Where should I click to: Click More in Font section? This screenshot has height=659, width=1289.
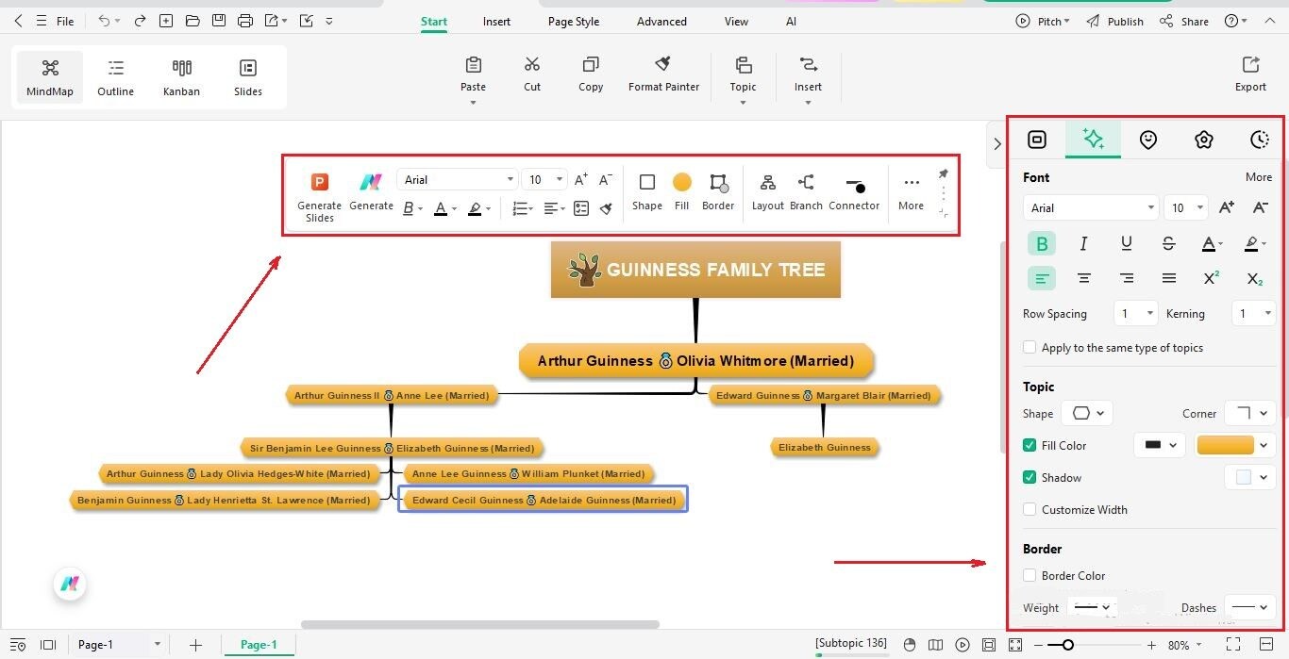[x=1259, y=177]
